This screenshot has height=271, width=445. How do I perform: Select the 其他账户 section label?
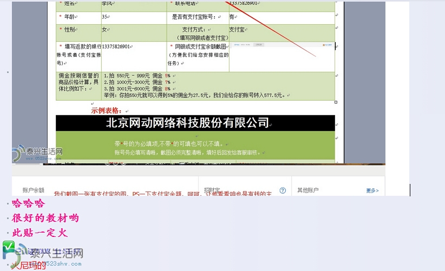point(308,190)
